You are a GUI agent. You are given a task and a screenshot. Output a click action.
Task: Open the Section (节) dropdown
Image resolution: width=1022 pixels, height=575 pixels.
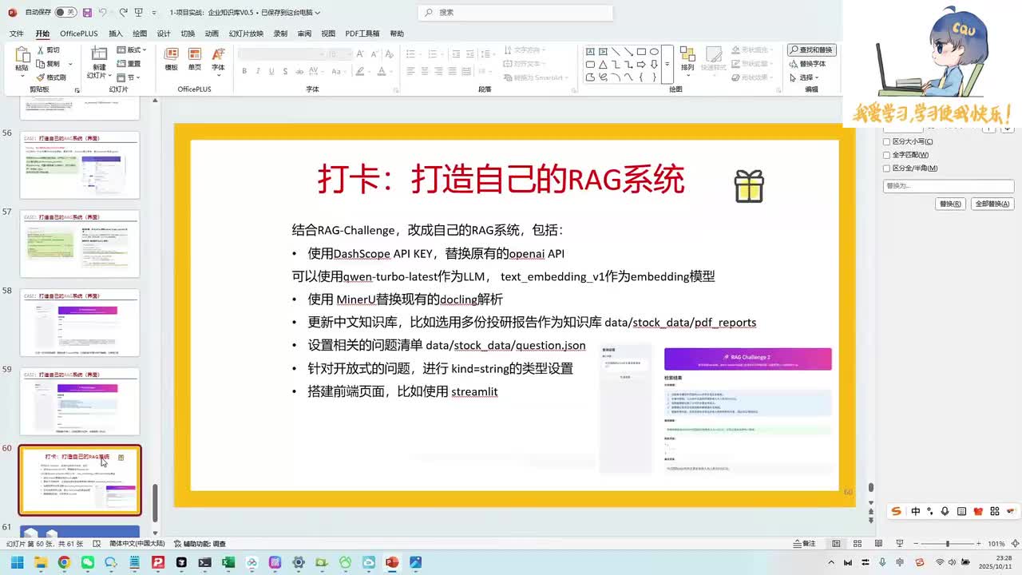(128, 77)
